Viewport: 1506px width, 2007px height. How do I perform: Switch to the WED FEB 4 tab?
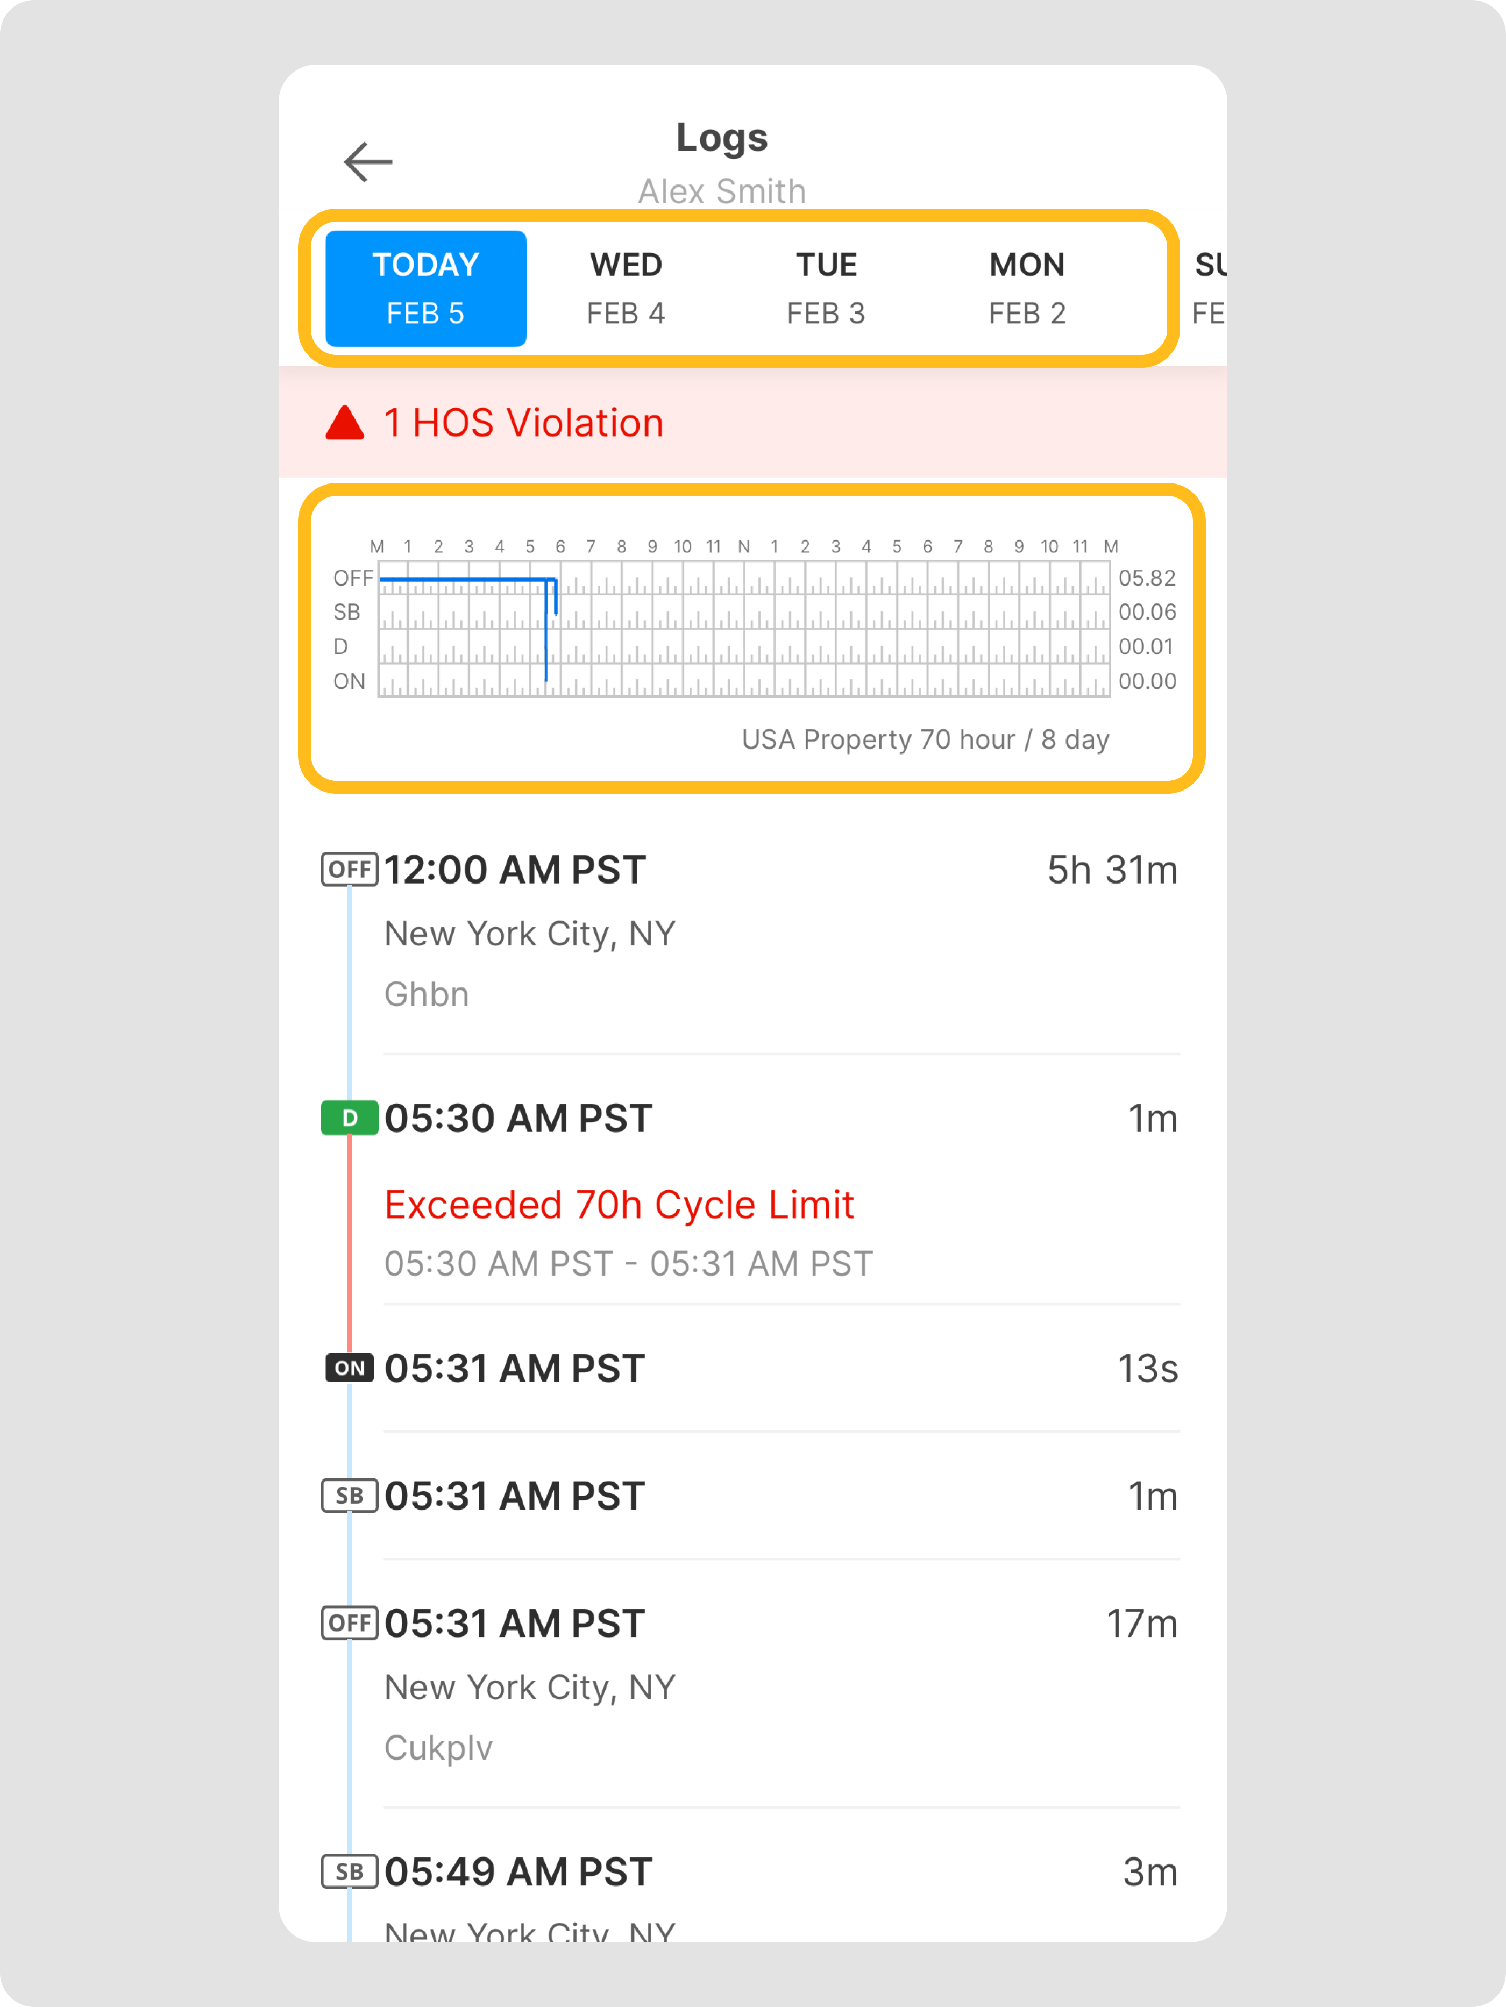tap(626, 289)
